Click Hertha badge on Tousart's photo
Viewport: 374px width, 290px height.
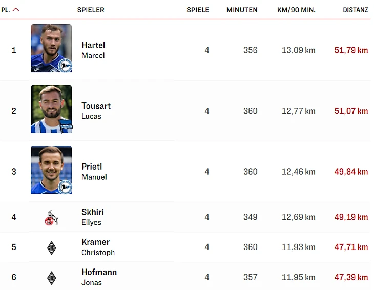pos(66,127)
